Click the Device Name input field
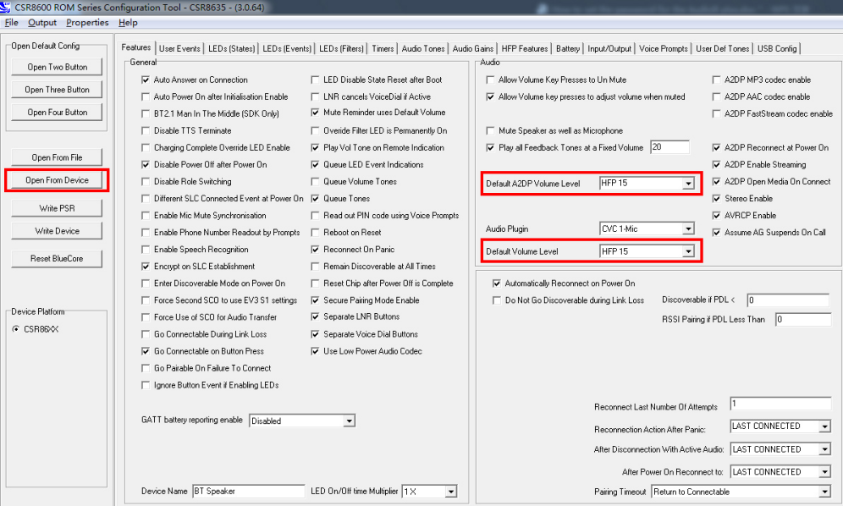 (247, 492)
